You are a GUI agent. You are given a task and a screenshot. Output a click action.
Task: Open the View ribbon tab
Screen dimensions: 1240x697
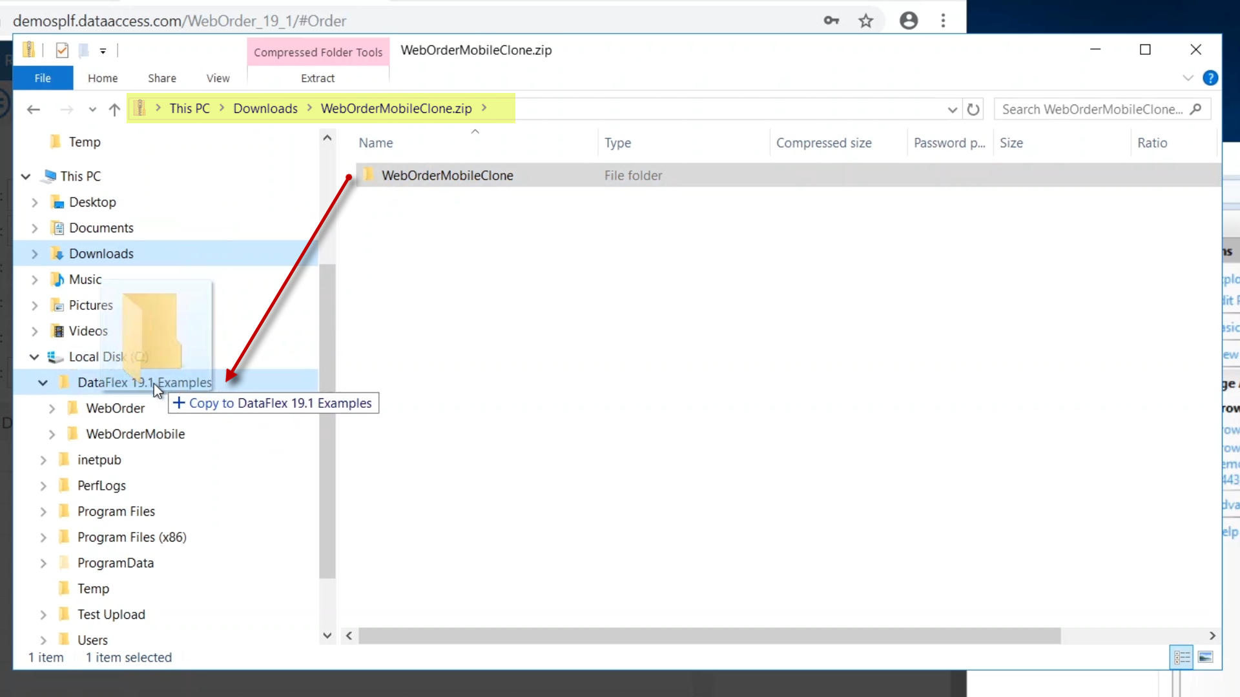[218, 78]
